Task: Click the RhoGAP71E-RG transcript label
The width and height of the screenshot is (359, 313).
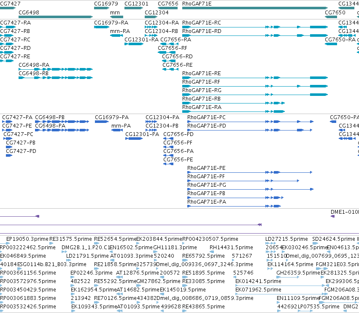Action: point(202,90)
